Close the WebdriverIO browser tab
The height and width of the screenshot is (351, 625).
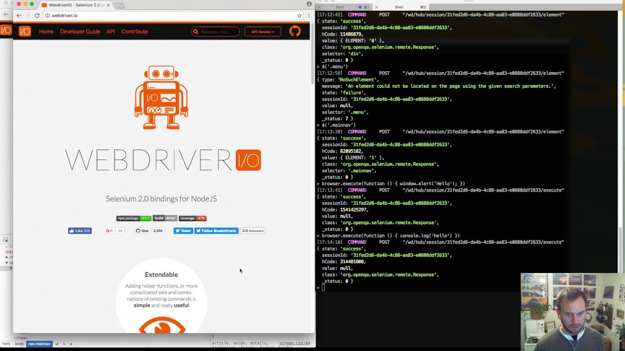pos(108,5)
